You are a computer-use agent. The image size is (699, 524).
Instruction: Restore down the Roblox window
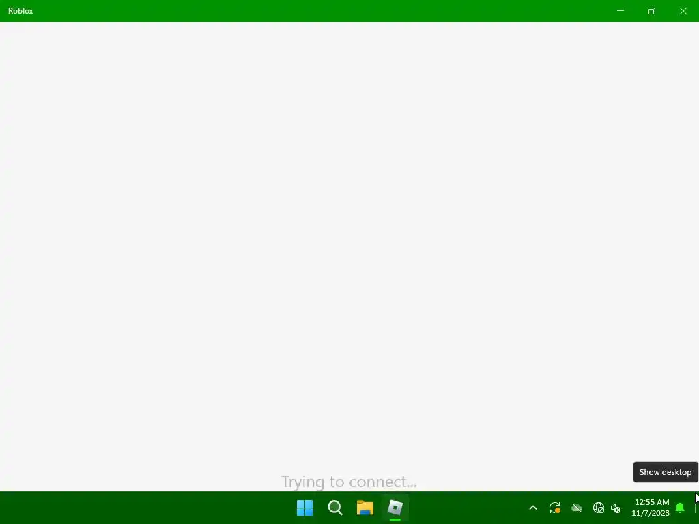coord(652,11)
